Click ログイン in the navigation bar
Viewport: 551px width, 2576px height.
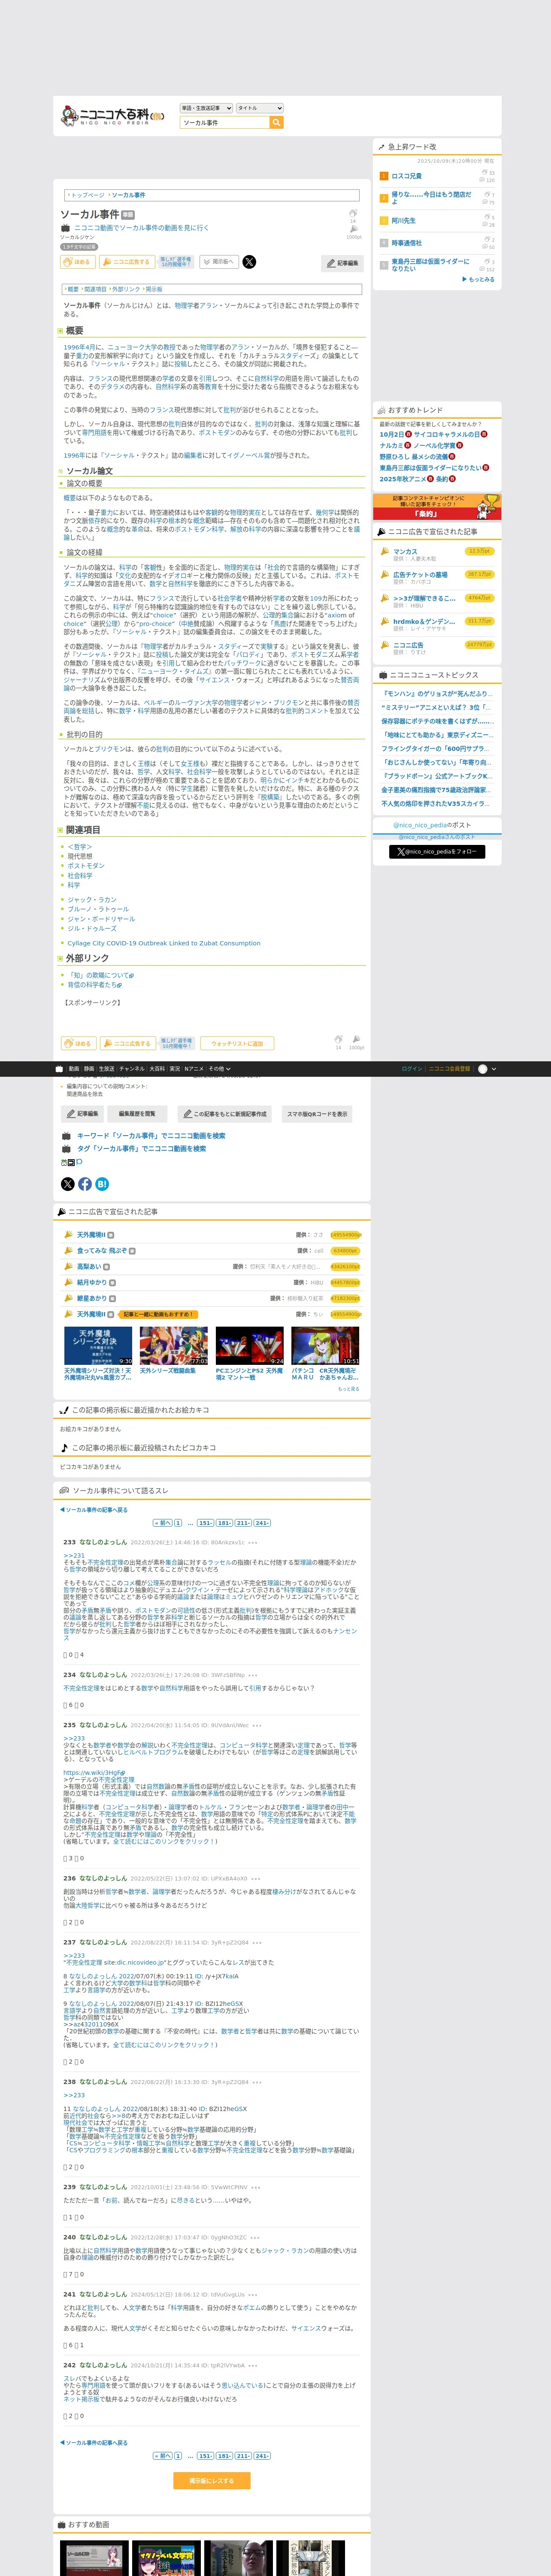(412, 1068)
